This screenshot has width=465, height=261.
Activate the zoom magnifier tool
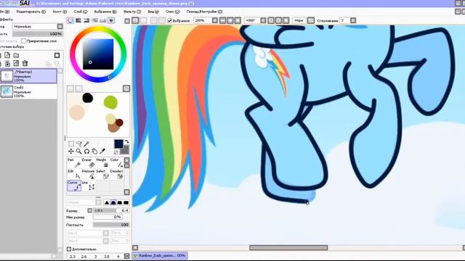coord(79,152)
